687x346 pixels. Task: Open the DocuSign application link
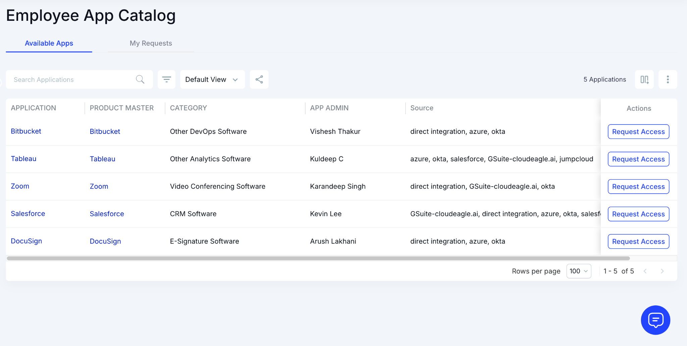(26, 241)
